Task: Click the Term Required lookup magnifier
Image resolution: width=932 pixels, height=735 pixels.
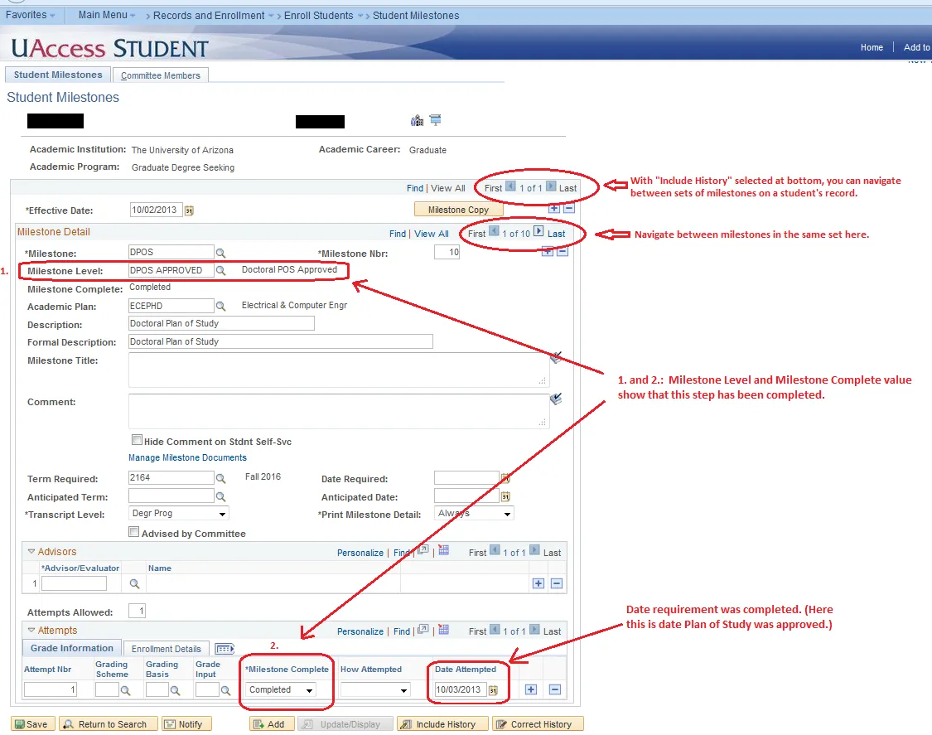Action: click(x=220, y=478)
